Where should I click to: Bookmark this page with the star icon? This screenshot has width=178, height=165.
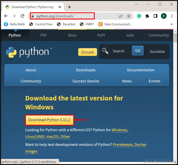[x=129, y=16]
